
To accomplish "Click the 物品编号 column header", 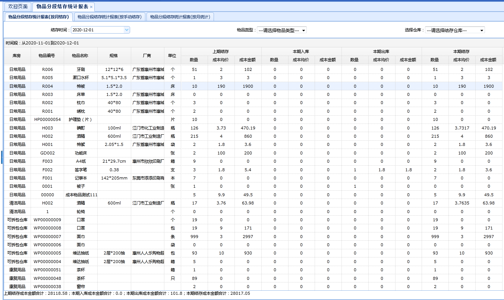I will pyautogui.click(x=47, y=56).
